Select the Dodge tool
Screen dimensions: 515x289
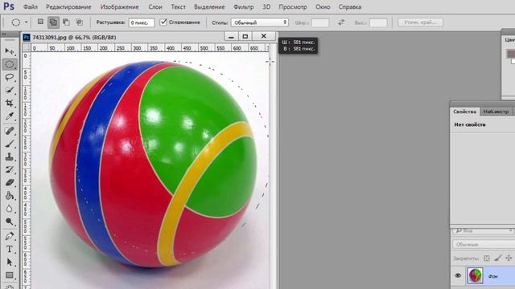click(10, 222)
